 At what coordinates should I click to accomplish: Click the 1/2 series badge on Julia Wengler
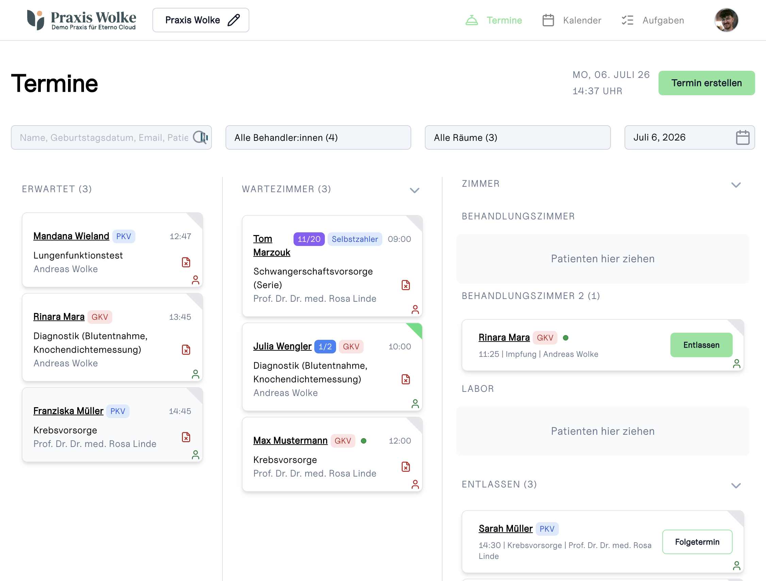click(x=325, y=347)
